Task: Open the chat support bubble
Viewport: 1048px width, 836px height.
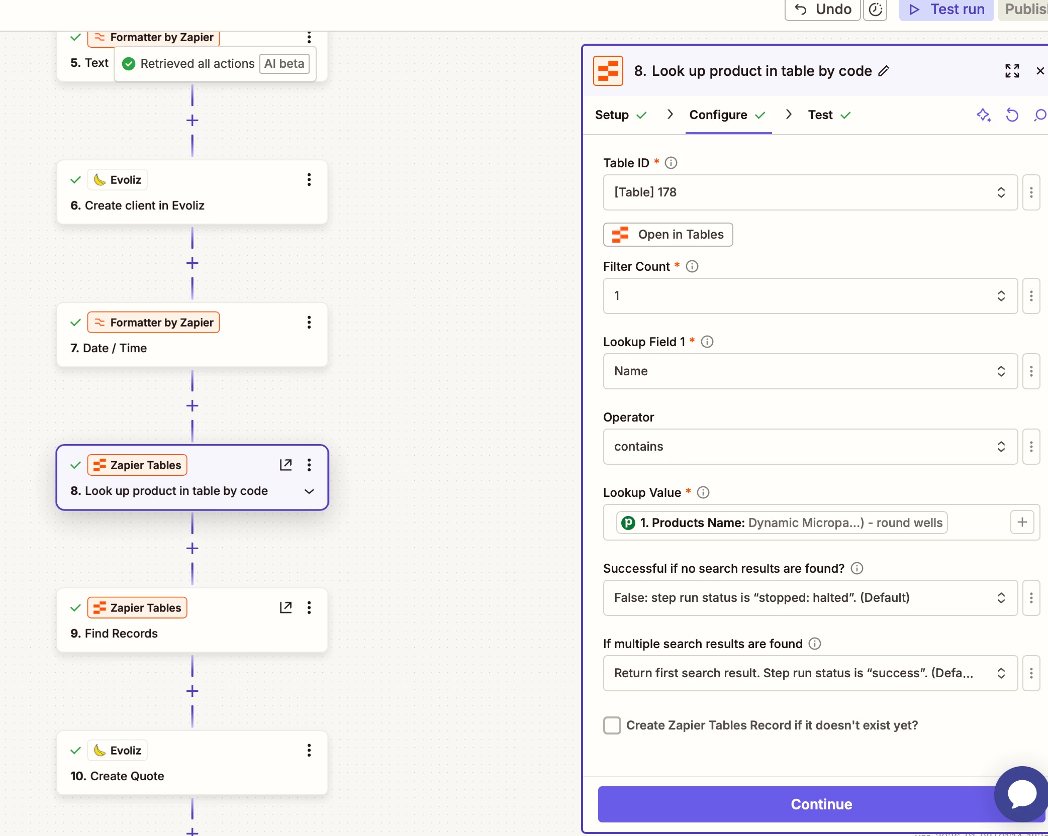Action: (x=1022, y=794)
